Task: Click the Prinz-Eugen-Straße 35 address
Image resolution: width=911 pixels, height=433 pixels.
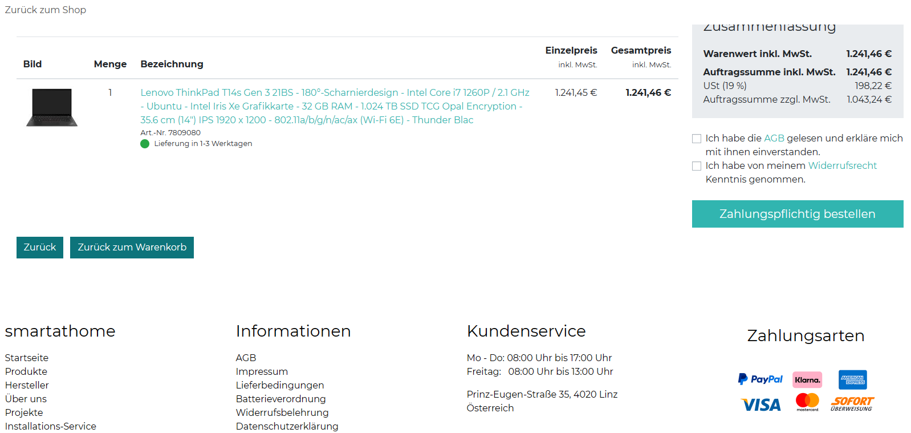Action: coord(542,394)
